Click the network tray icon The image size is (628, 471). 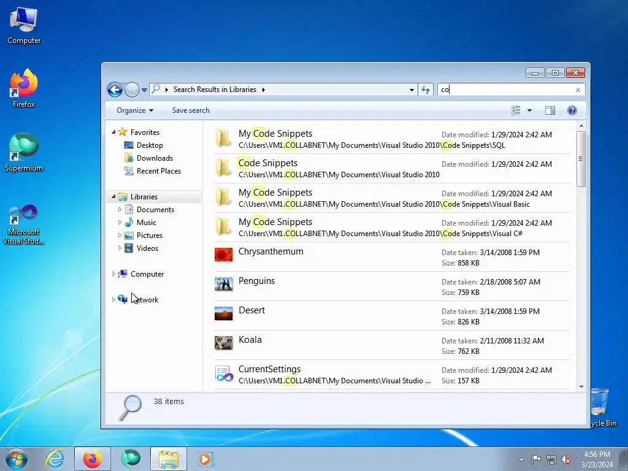[551, 459]
